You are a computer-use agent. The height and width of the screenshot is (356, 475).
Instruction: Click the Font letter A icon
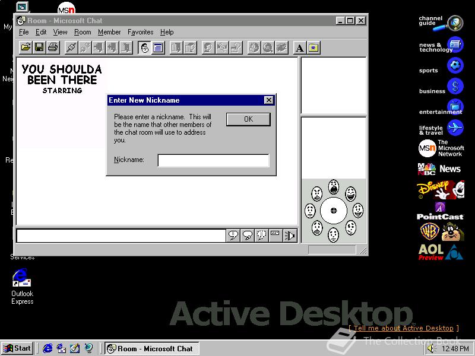300,47
